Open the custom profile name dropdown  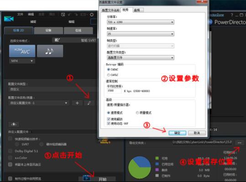(x=39, y=103)
